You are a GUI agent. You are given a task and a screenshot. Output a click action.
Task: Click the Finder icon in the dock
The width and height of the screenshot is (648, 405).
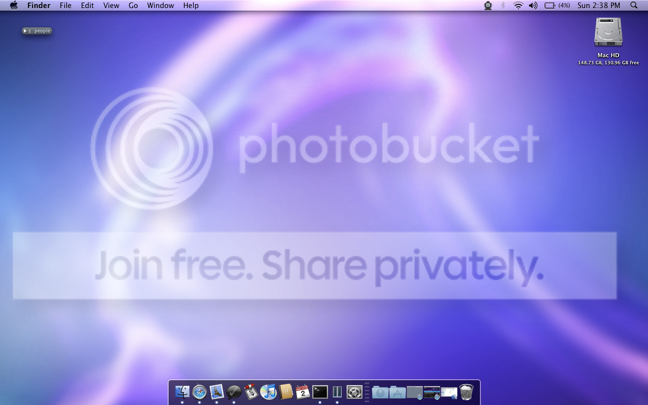[182, 392]
